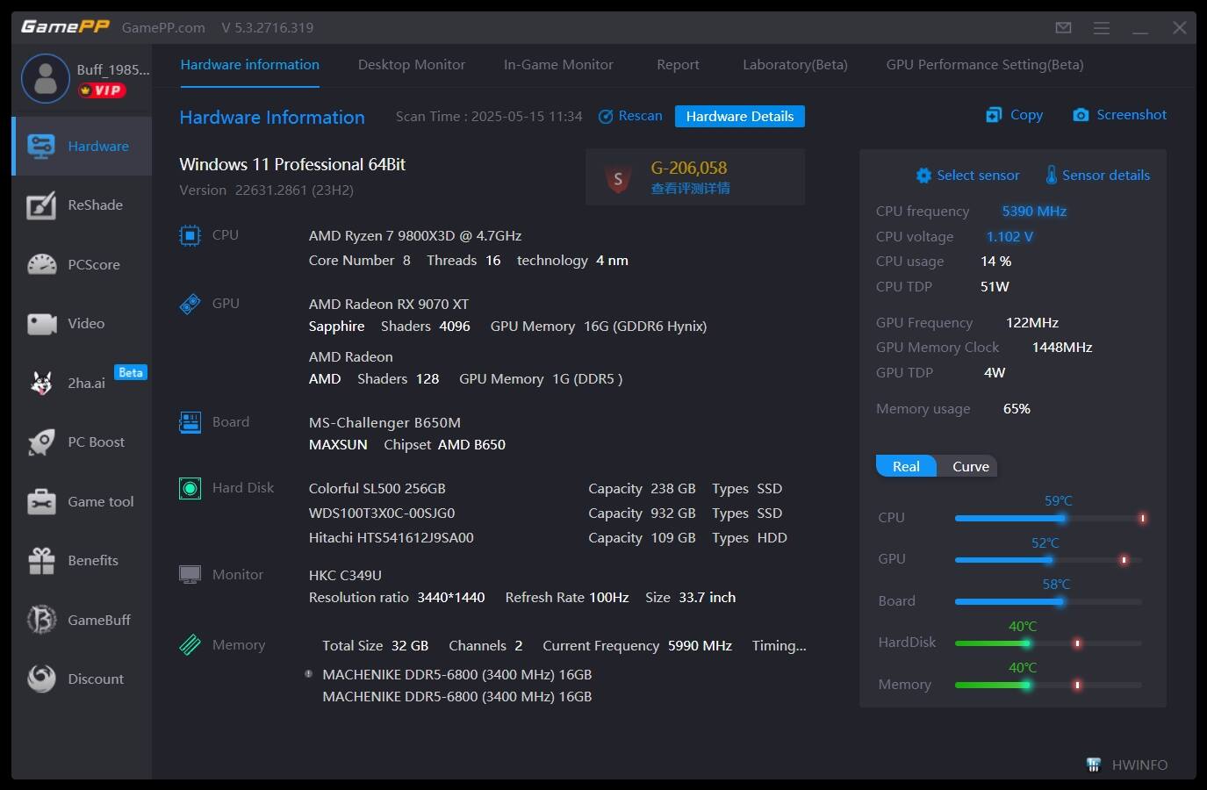
Task: Open Sensor details
Action: pos(1097,176)
